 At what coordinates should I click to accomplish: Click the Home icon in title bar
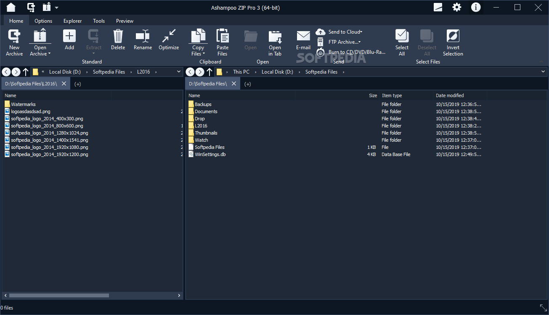pos(11,7)
